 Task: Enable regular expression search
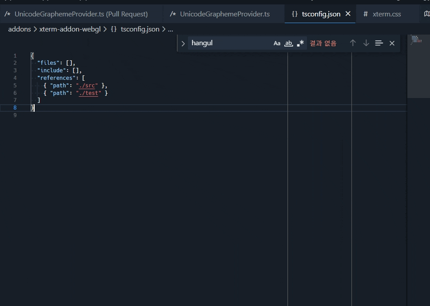tap(300, 43)
